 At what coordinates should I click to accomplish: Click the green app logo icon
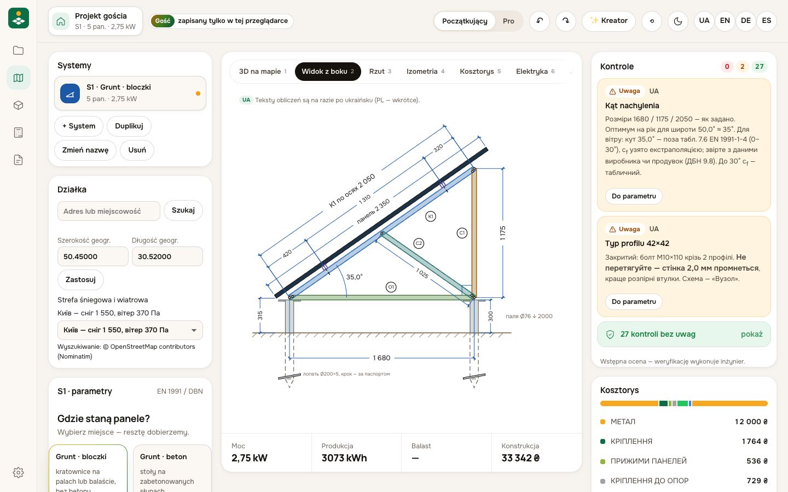(x=19, y=18)
